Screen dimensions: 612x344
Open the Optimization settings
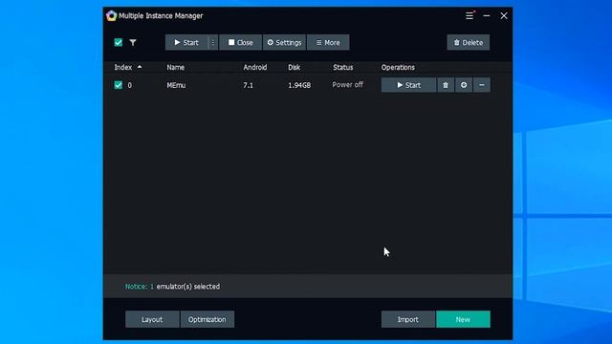coord(208,319)
